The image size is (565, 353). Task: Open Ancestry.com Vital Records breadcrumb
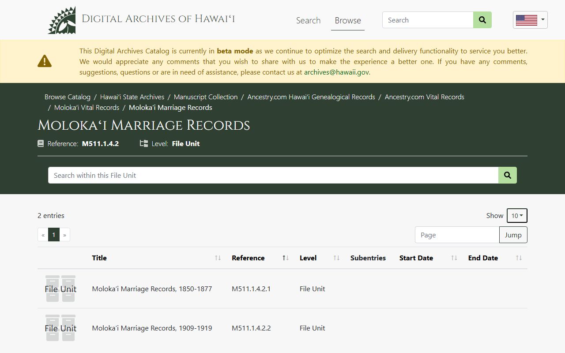coord(425,97)
